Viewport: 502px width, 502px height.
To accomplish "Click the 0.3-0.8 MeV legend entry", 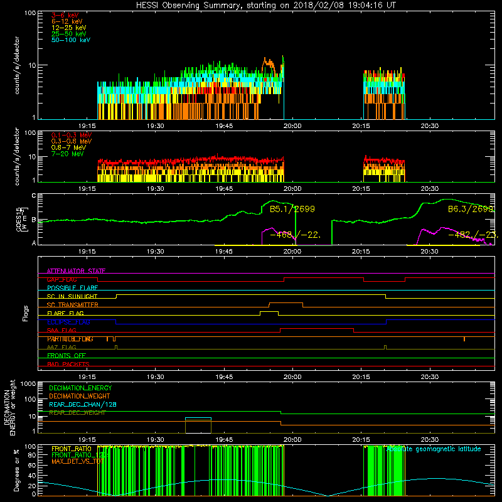I will pos(72,141).
